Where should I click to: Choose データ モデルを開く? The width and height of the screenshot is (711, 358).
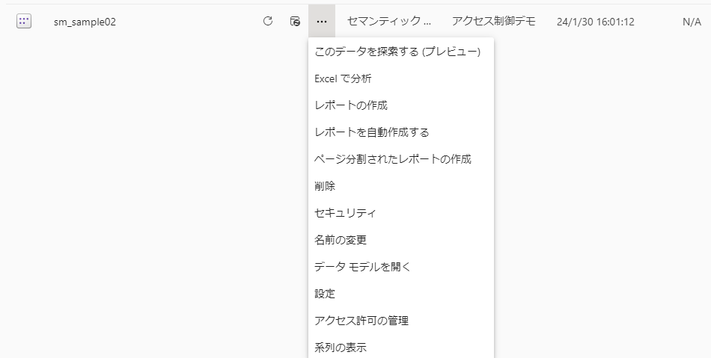tap(401, 267)
